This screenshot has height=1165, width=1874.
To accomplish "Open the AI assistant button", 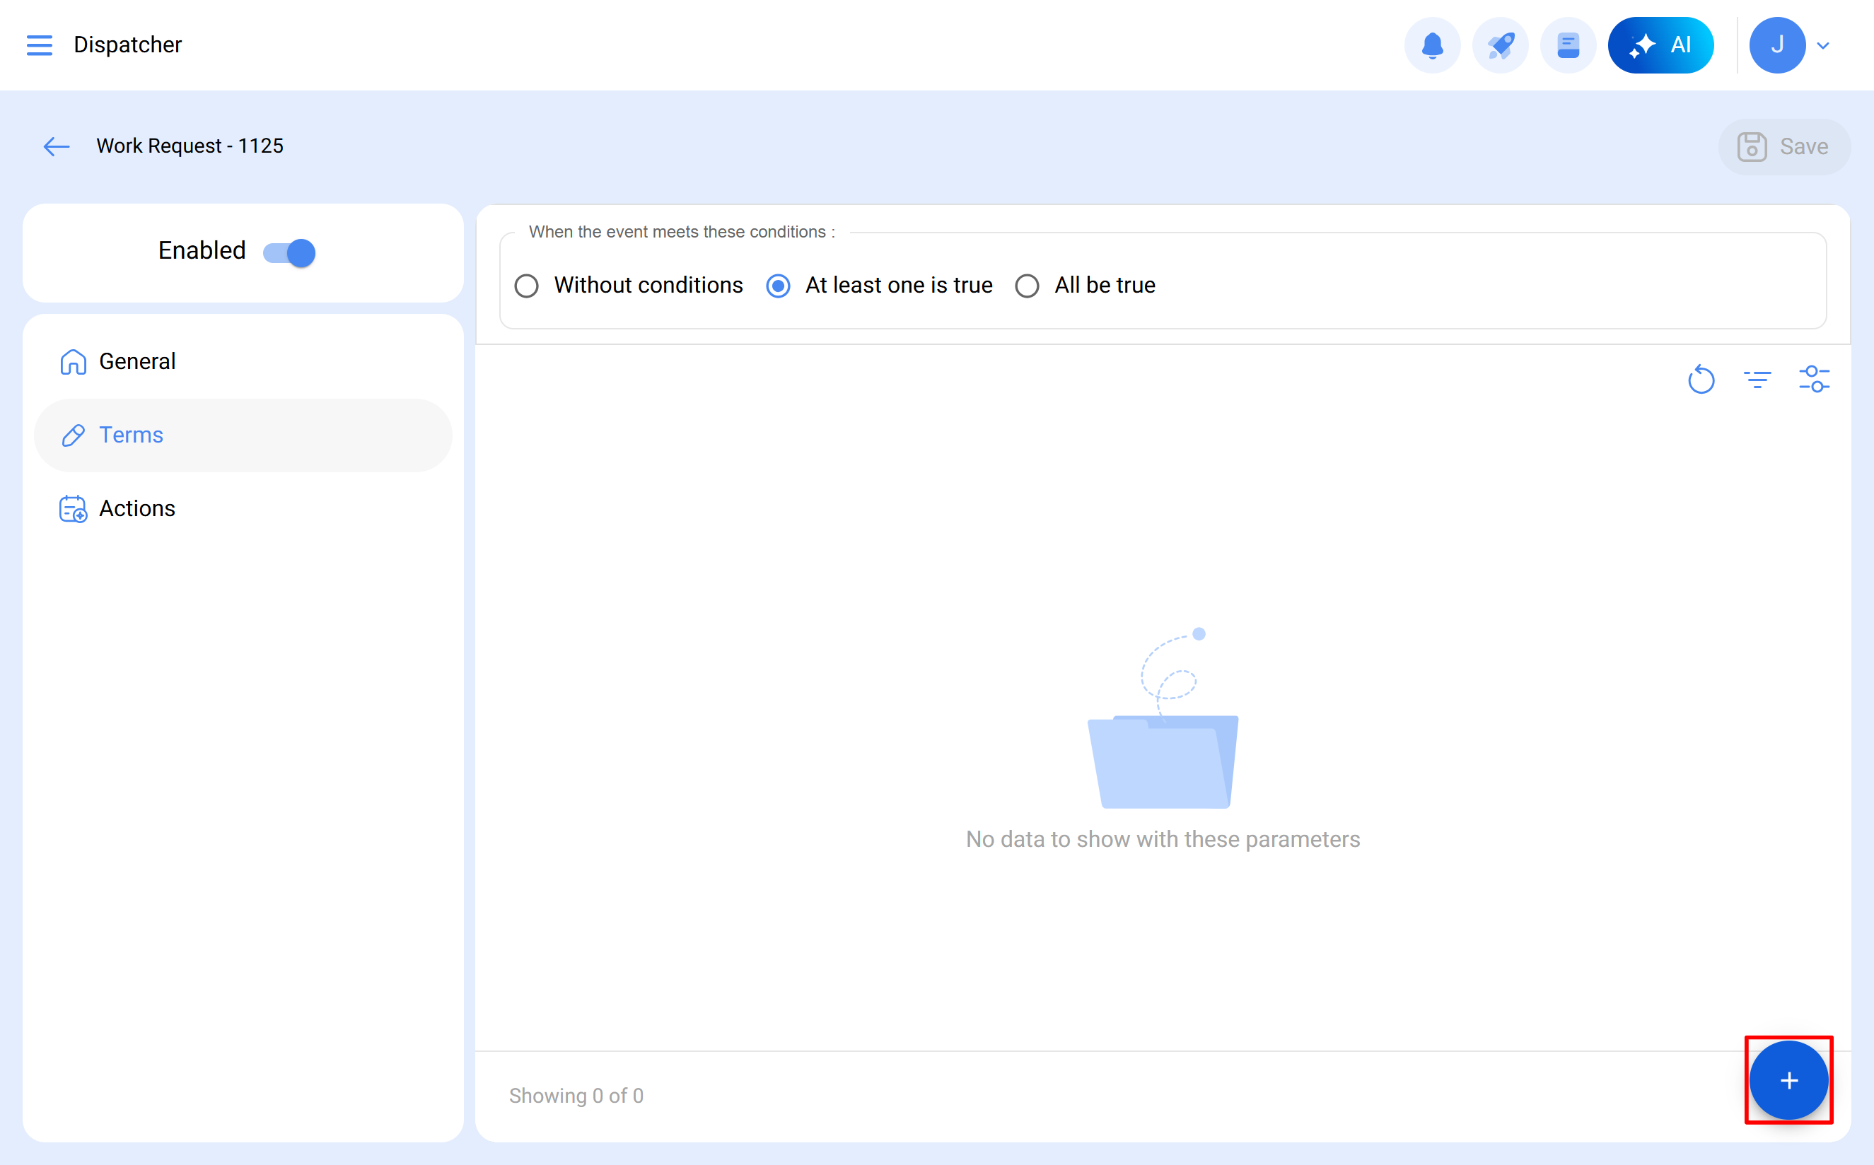I will point(1660,45).
